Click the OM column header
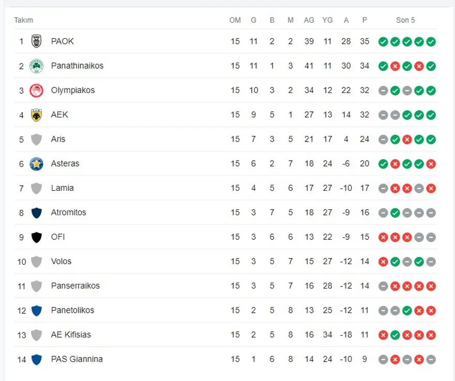 click(x=235, y=20)
